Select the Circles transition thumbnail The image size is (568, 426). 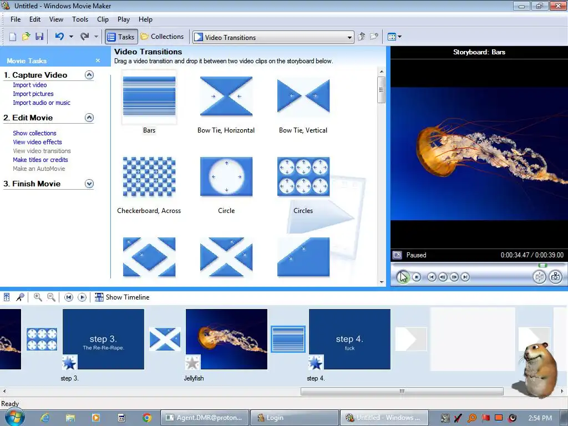303,177
